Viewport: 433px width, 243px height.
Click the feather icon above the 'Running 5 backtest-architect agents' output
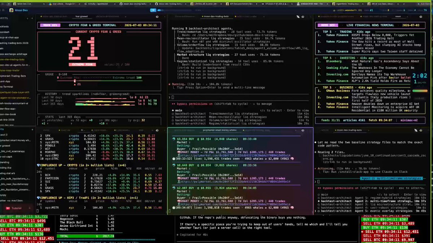(x=297, y=17)
